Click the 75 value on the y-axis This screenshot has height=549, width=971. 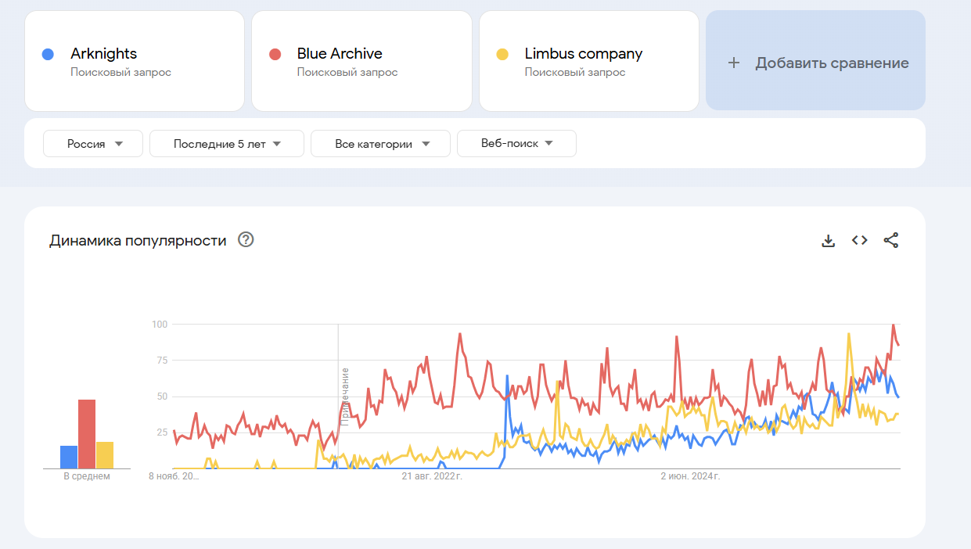click(x=163, y=361)
